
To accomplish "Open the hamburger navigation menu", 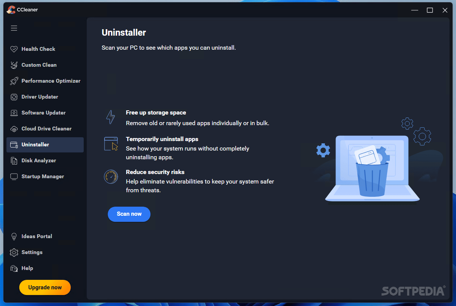I will coord(14,28).
